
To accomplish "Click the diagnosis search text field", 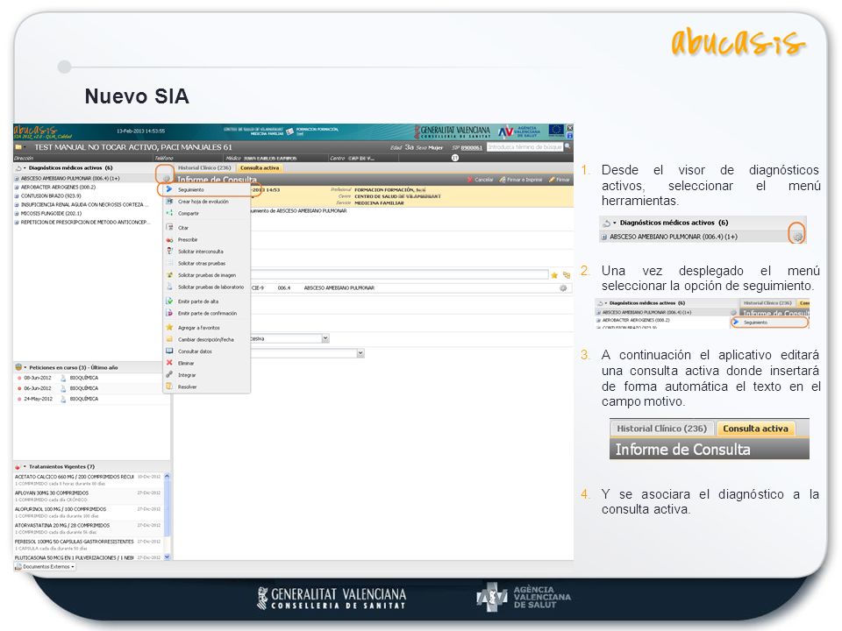I will (400, 274).
